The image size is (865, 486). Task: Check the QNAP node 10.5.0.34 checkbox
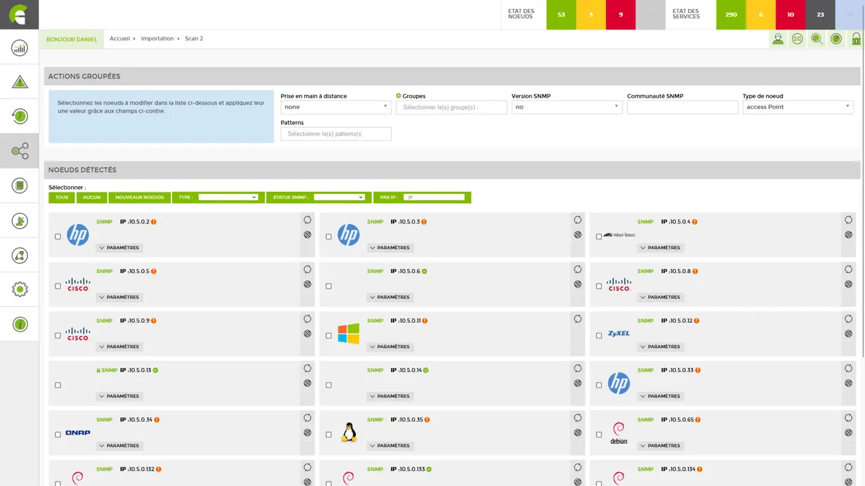point(57,435)
